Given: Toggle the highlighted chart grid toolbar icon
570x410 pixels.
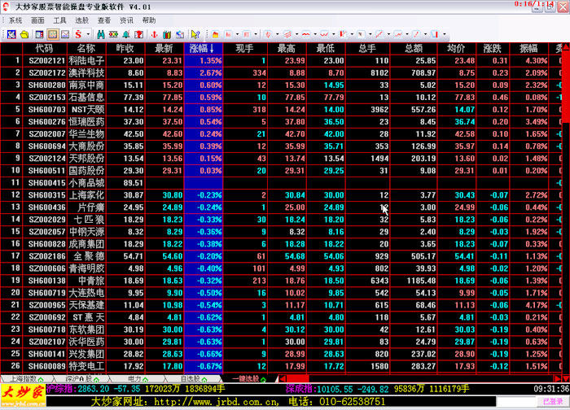Looking at the screenshot, I should coord(52,34).
